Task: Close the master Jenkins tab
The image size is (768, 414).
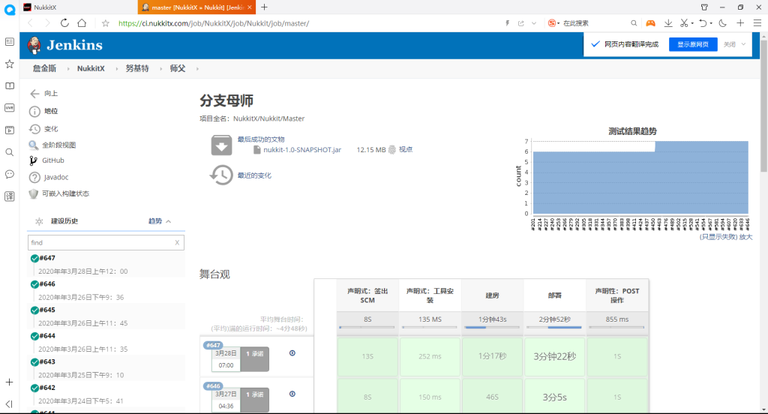Action: 249,7
